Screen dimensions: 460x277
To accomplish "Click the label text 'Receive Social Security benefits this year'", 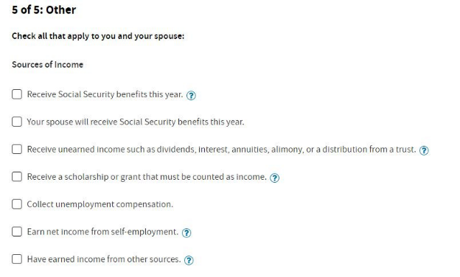I will [x=105, y=94].
